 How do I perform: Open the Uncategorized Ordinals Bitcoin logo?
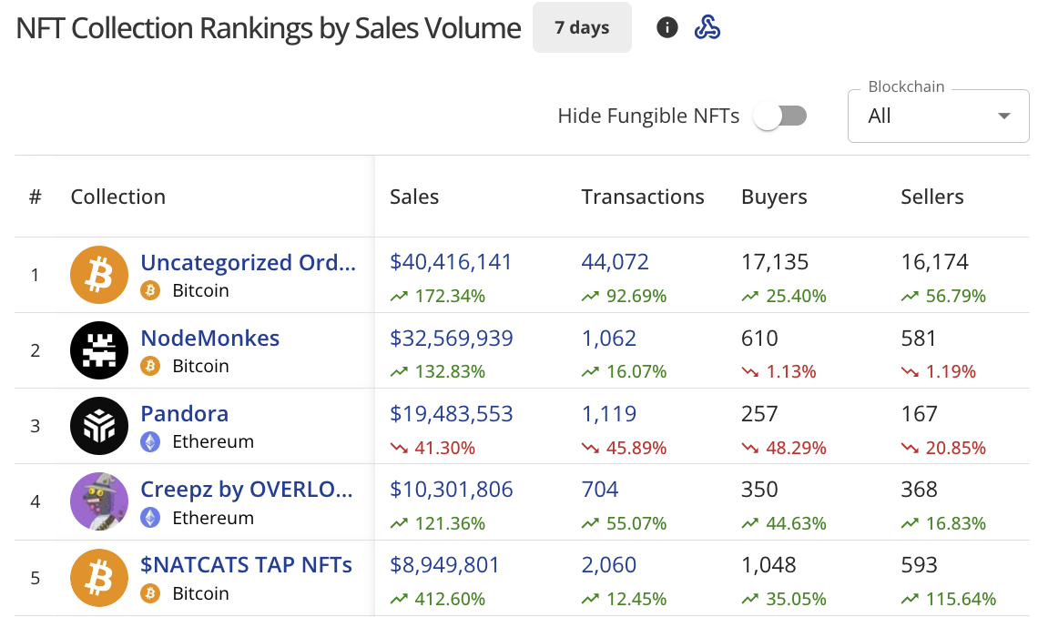coord(99,275)
